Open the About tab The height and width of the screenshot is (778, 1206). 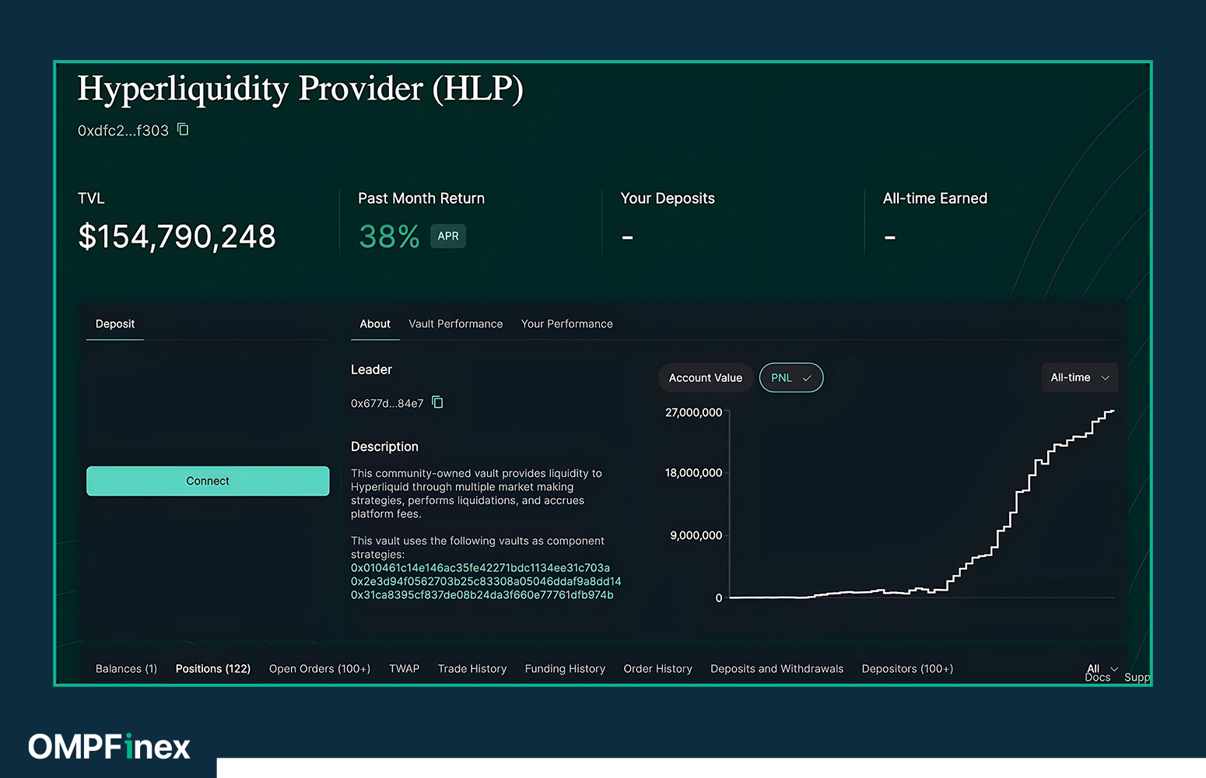[375, 324]
